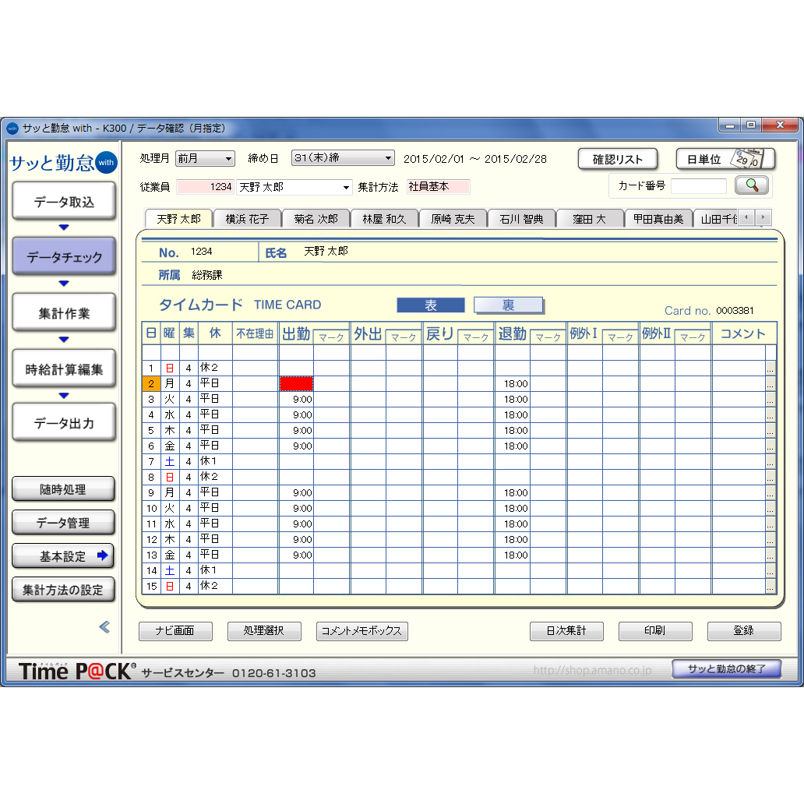Open comment ellipsis button for day 2 row
Image resolution: width=804 pixels, height=804 pixels.
coord(770,383)
